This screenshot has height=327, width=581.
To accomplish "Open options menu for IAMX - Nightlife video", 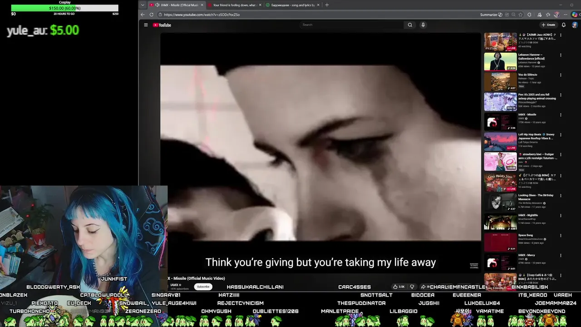I will tap(561, 215).
